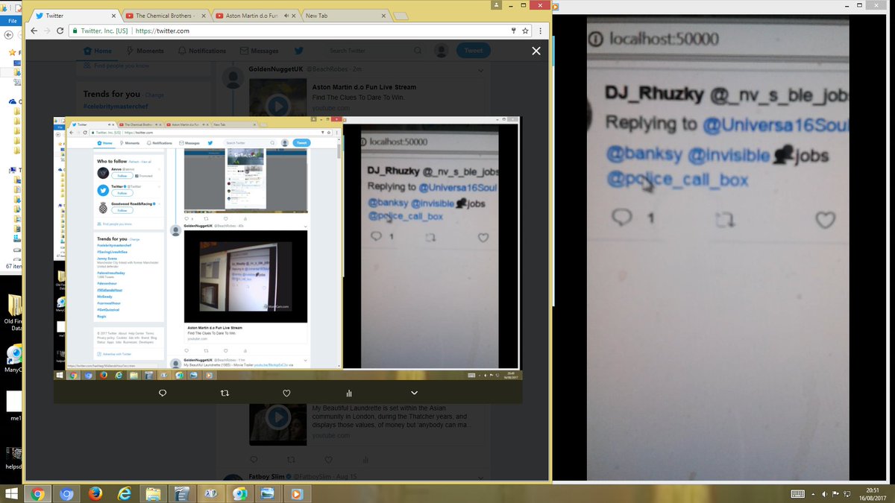View site info for Twitter, Inc. [US]
This screenshot has width=895, height=503.
coord(100,31)
